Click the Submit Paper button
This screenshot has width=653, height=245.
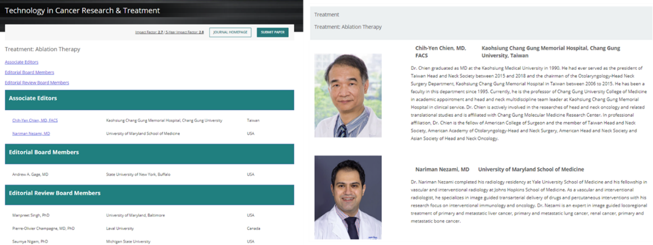(273, 32)
